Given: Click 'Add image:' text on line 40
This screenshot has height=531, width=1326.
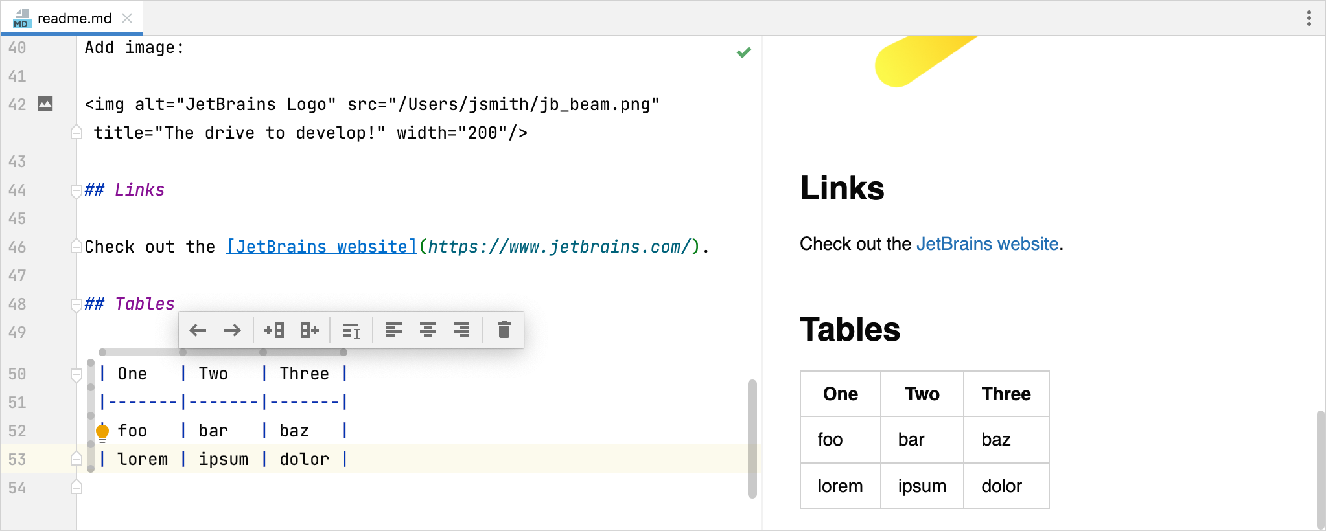Looking at the screenshot, I should (134, 48).
